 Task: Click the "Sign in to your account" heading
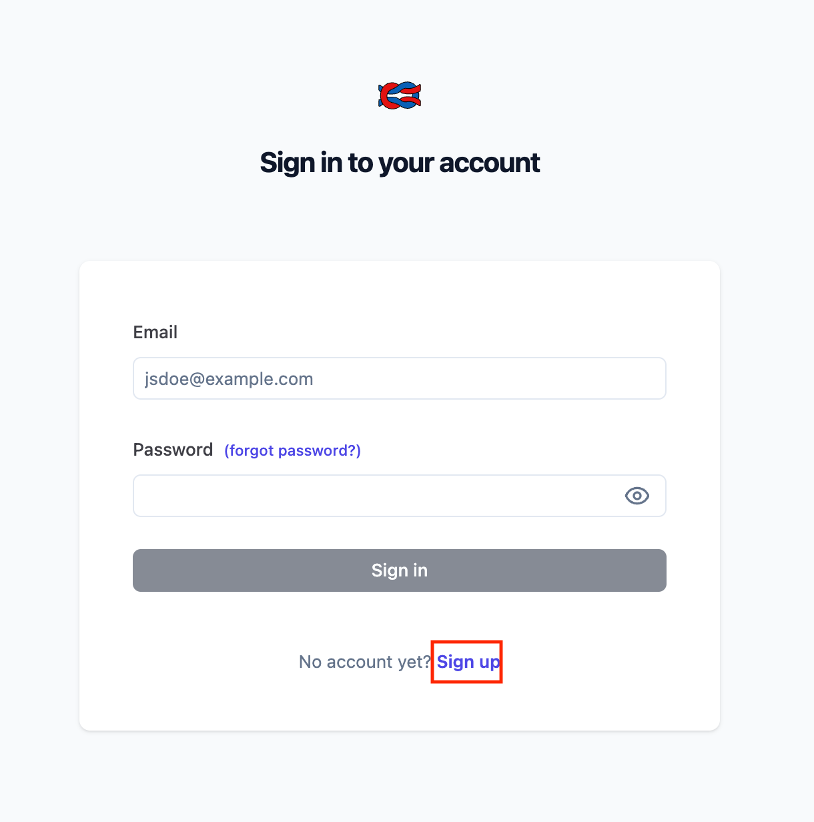coord(400,163)
